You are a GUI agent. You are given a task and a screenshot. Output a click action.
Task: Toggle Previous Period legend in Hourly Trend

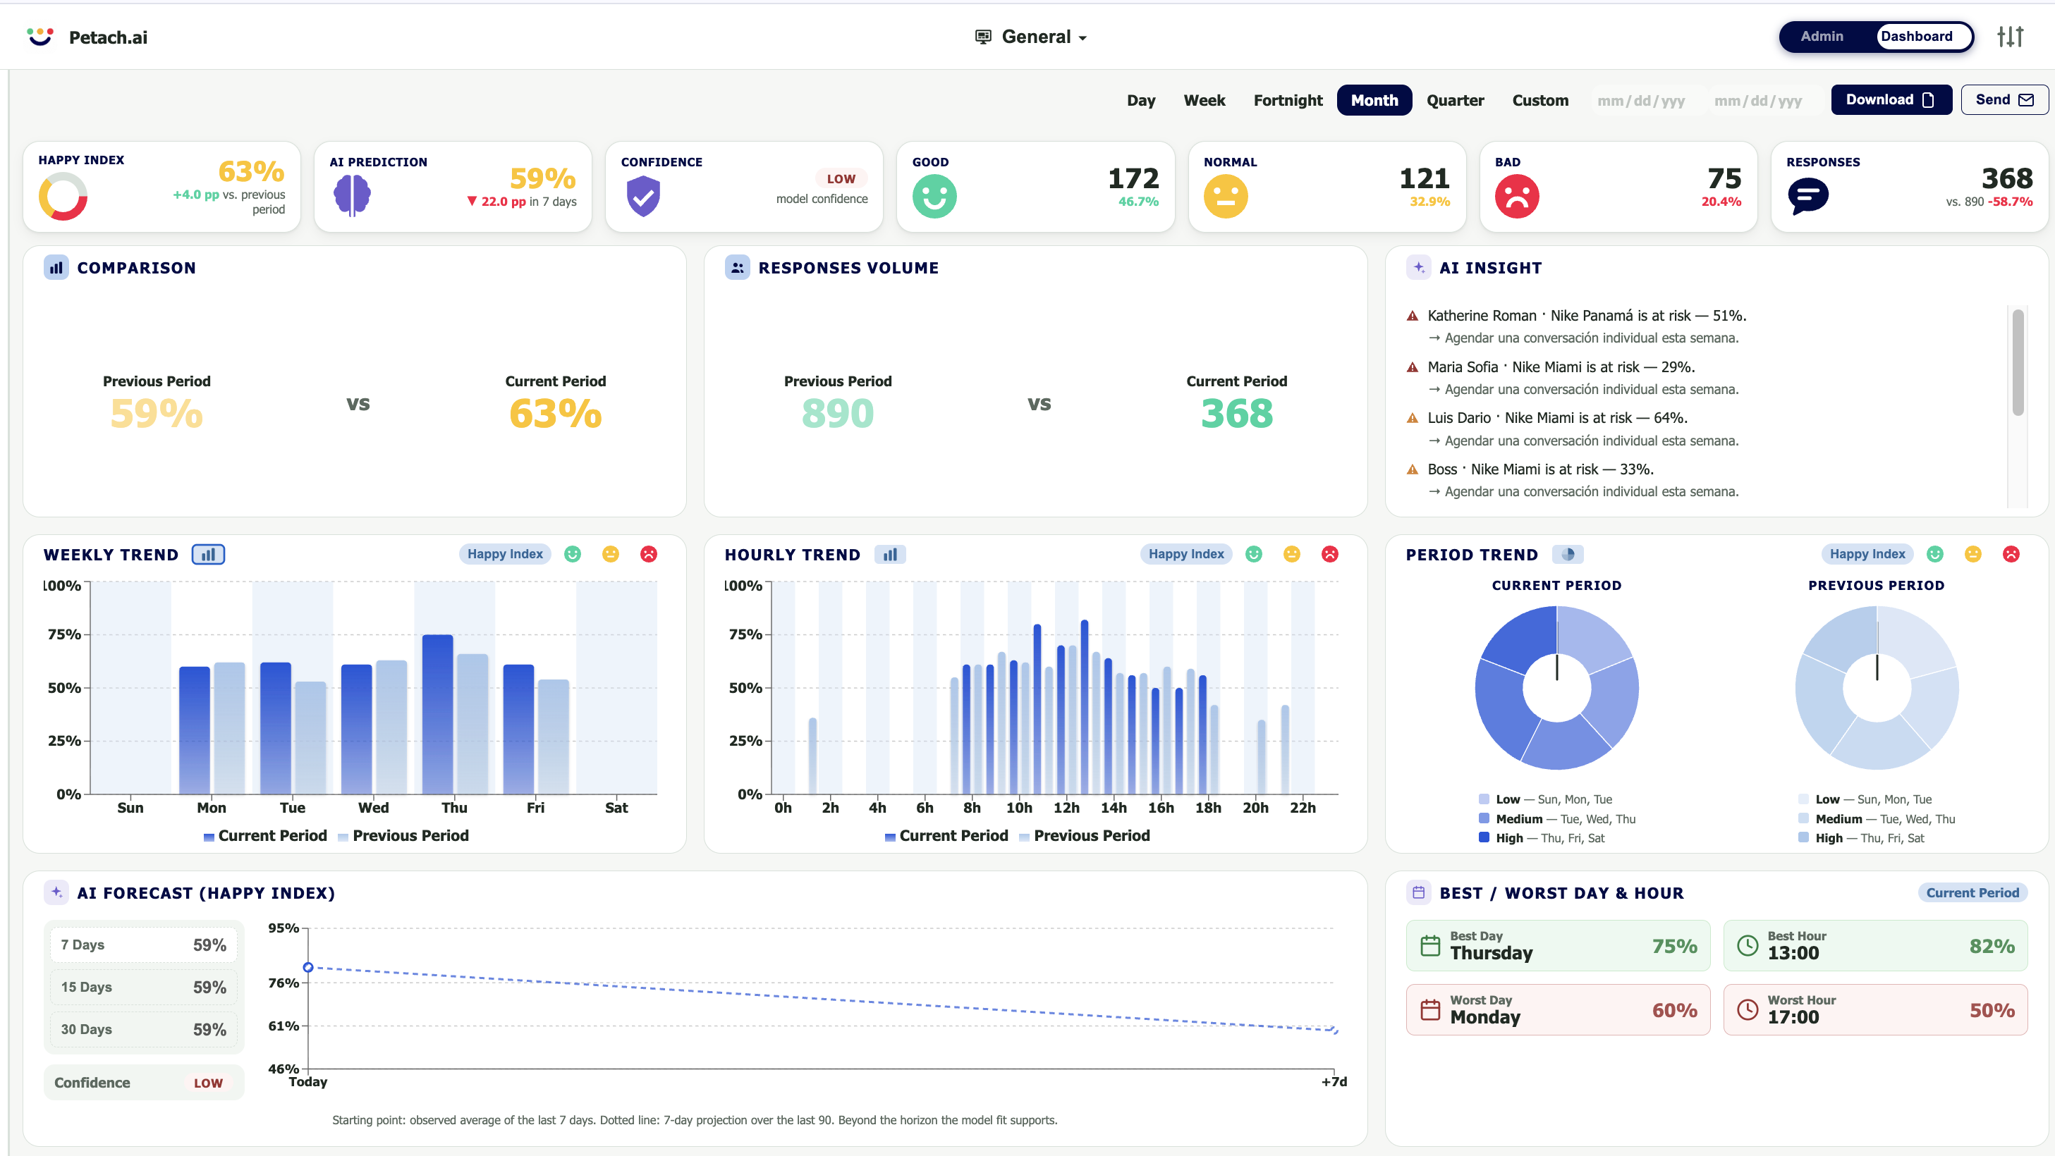pyautogui.click(x=1085, y=835)
